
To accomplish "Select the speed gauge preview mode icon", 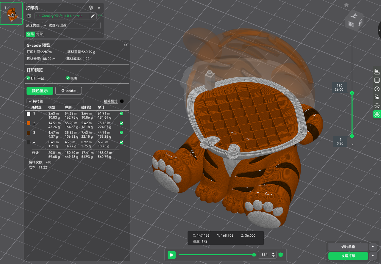I will [377, 89].
